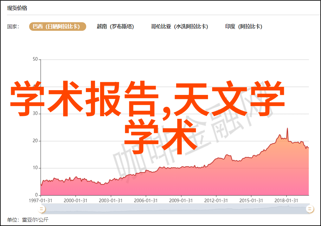Switch to 哥伦比亚 (水洗阿拉比卡) tab

[180, 27]
